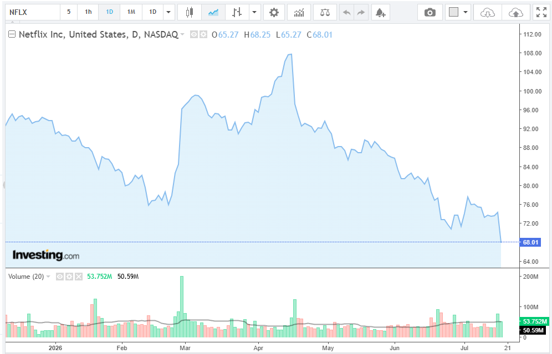This screenshot has height=354, width=552.
Task: Click the black 50.59M volume MA label
Action: pos(533,330)
